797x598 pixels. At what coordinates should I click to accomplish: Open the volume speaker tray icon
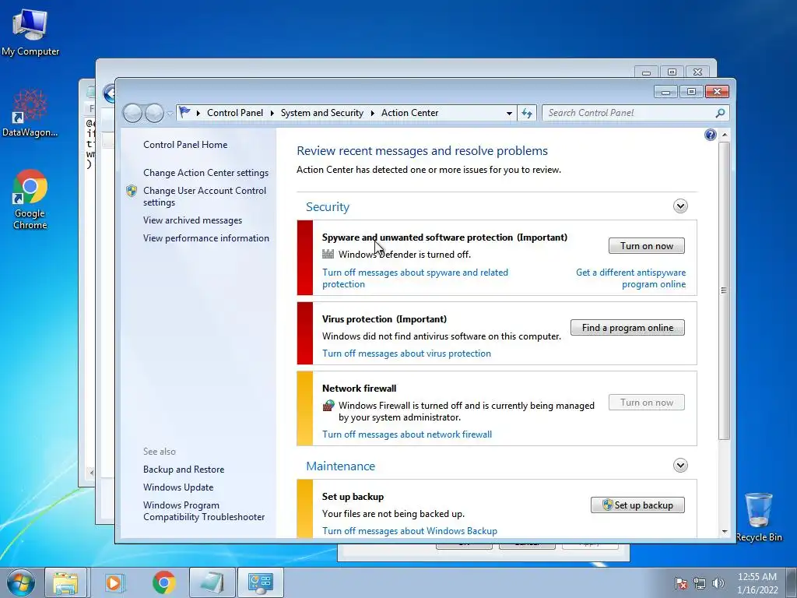(x=718, y=583)
